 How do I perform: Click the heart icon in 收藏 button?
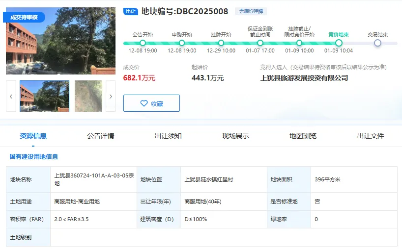click(x=144, y=103)
